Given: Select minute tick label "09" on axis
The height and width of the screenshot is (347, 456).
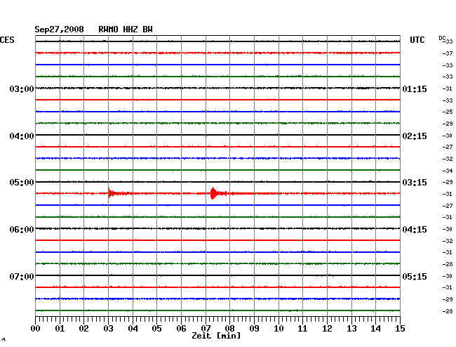Looking at the screenshot, I should pyautogui.click(x=254, y=328).
